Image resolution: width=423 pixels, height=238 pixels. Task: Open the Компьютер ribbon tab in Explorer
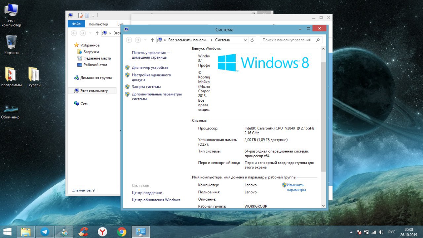coord(98,24)
